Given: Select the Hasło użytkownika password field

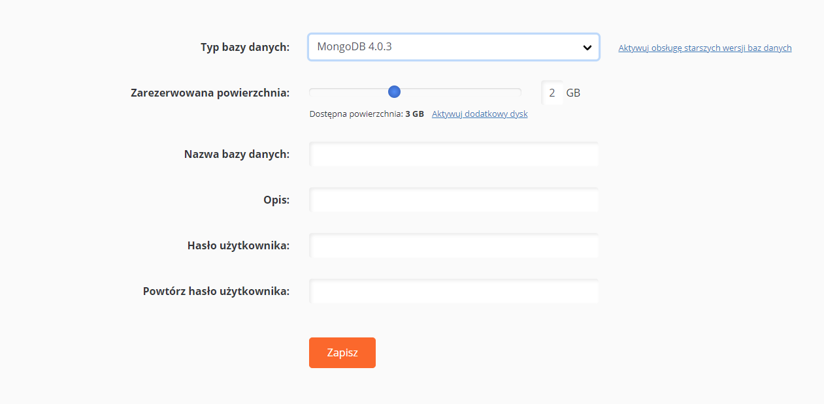Looking at the screenshot, I should (x=453, y=245).
